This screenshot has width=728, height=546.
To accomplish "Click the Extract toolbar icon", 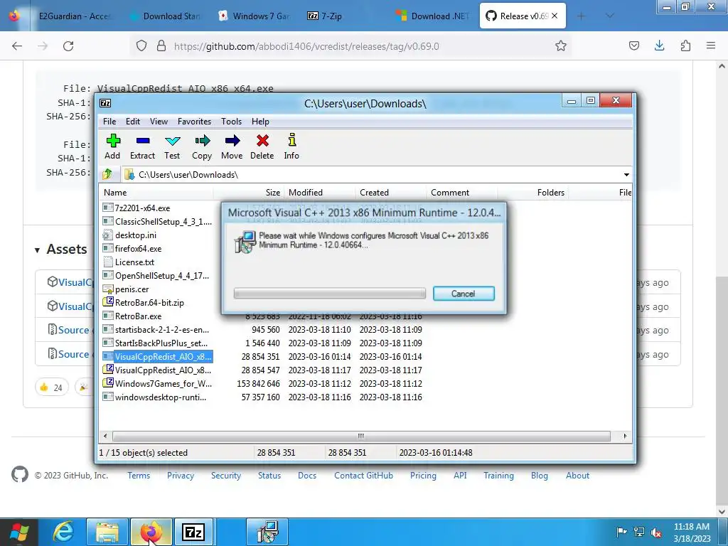I will (142, 146).
